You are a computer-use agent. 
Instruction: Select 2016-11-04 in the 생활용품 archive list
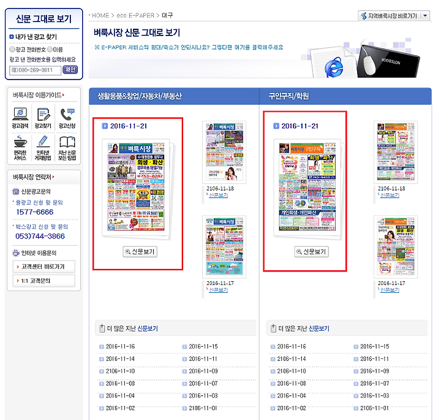coord(120,396)
